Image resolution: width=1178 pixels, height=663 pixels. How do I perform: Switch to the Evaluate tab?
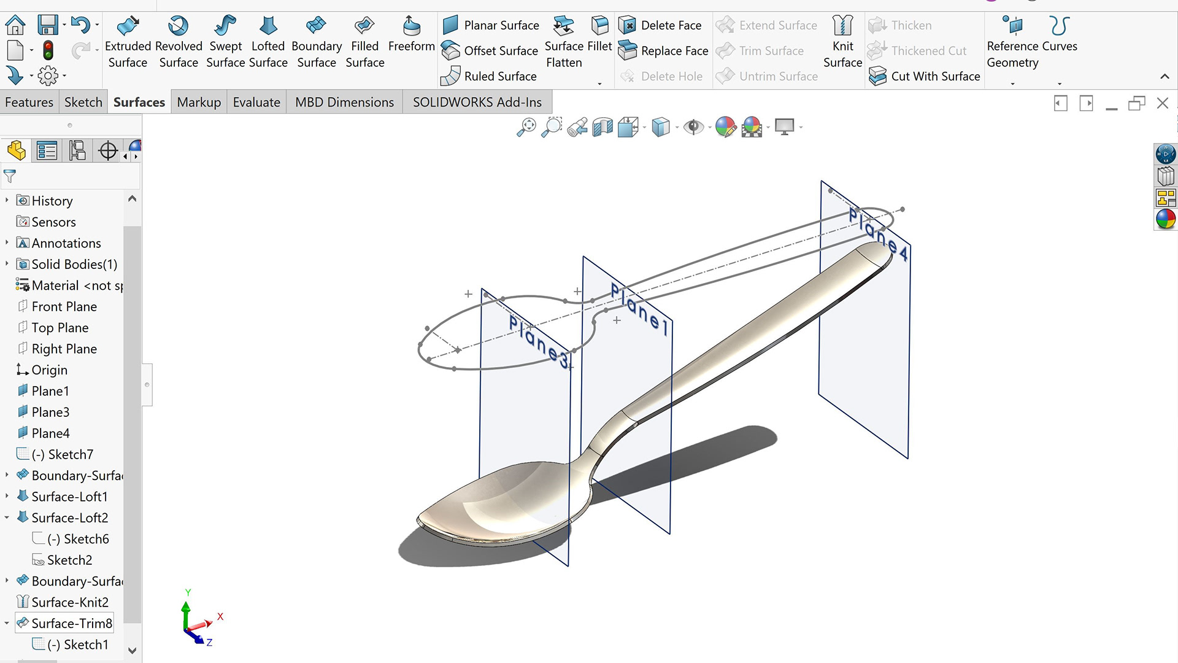256,103
